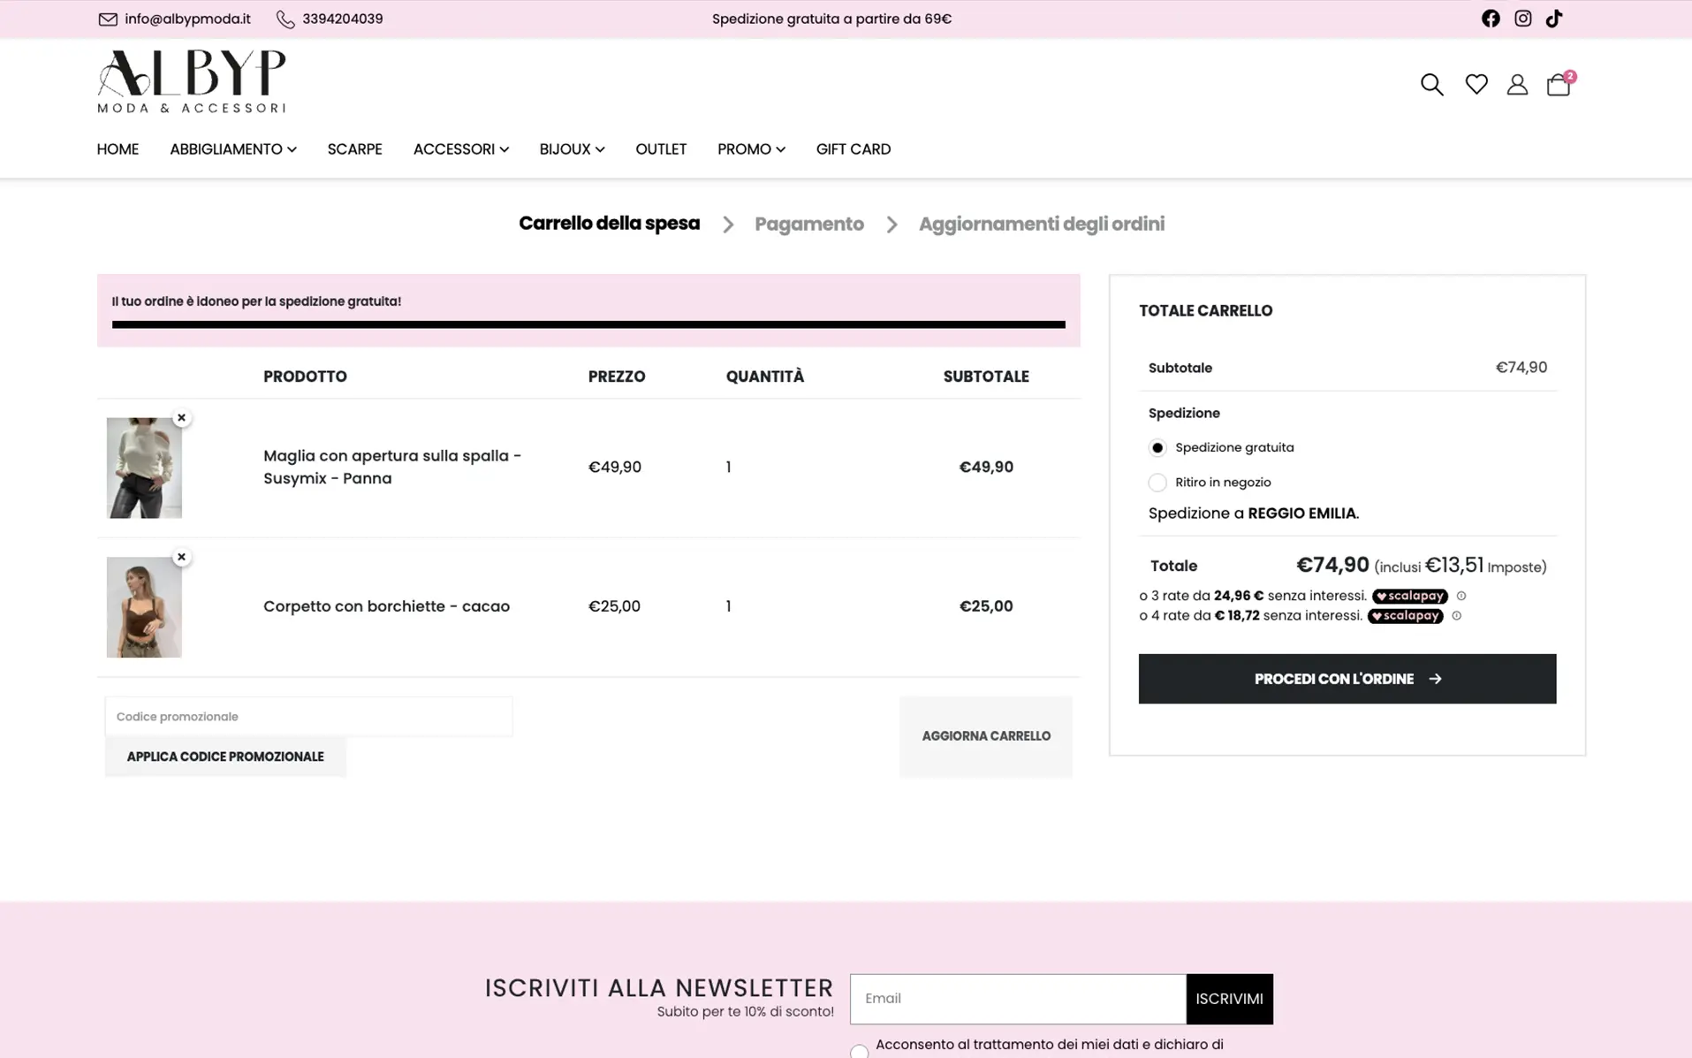Open the shopping bag cart icon
The width and height of the screenshot is (1692, 1058).
(x=1558, y=84)
